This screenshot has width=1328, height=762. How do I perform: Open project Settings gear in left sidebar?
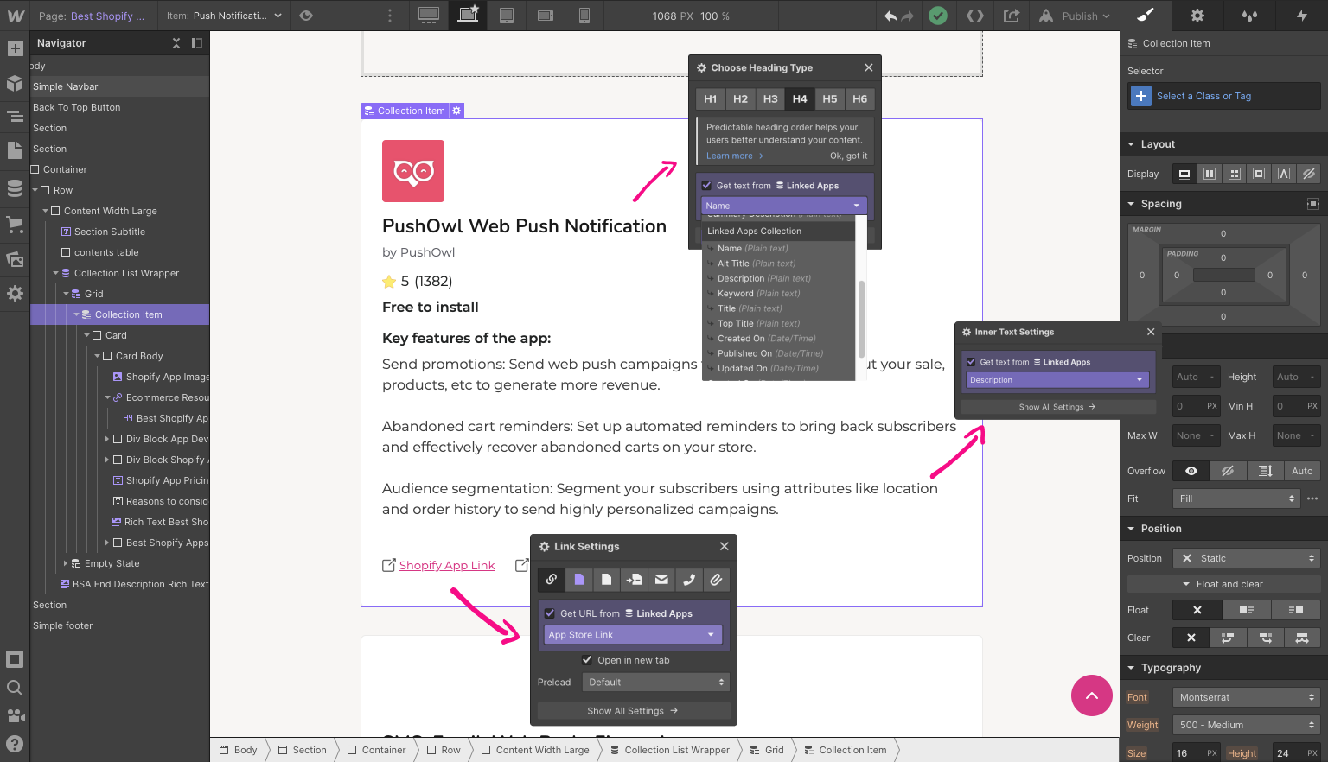coord(15,294)
